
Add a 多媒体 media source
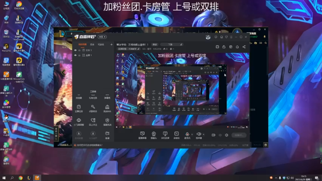pos(177,135)
